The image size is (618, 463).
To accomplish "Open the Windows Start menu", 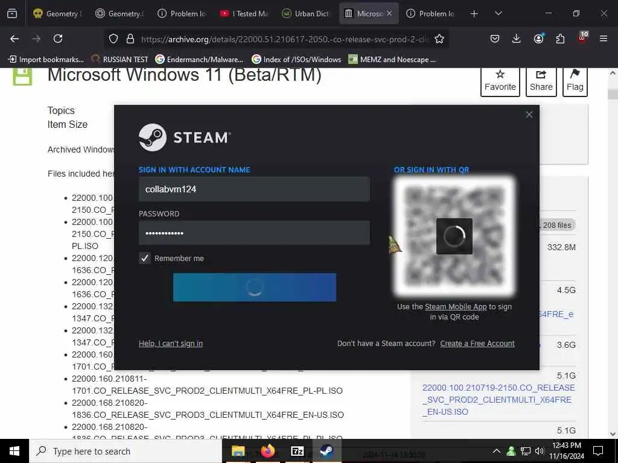I will pos(14,451).
